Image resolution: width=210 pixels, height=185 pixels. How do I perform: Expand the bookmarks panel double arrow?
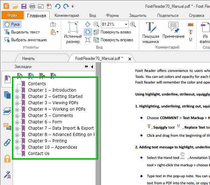click(x=87, y=67)
